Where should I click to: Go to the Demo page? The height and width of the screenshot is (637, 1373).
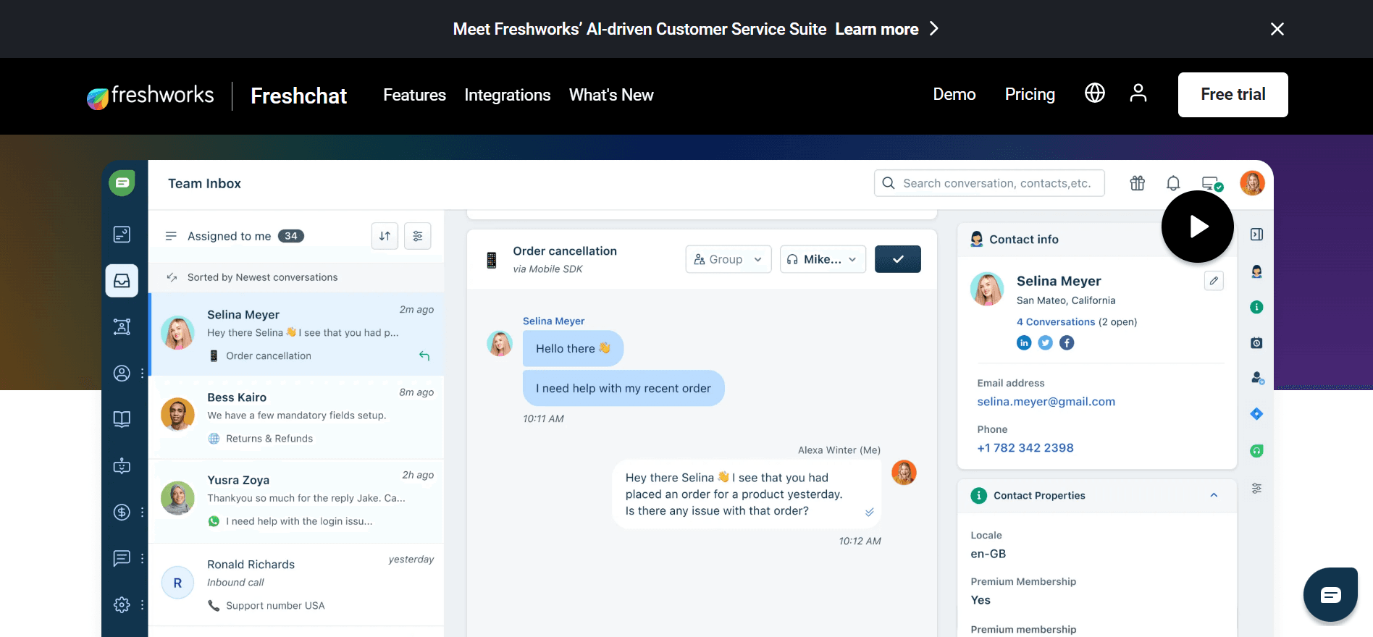(x=954, y=94)
